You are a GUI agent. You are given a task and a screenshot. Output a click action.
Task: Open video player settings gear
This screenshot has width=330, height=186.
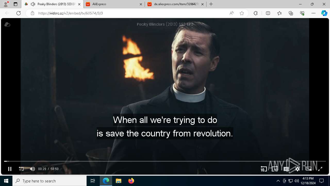point(298,169)
